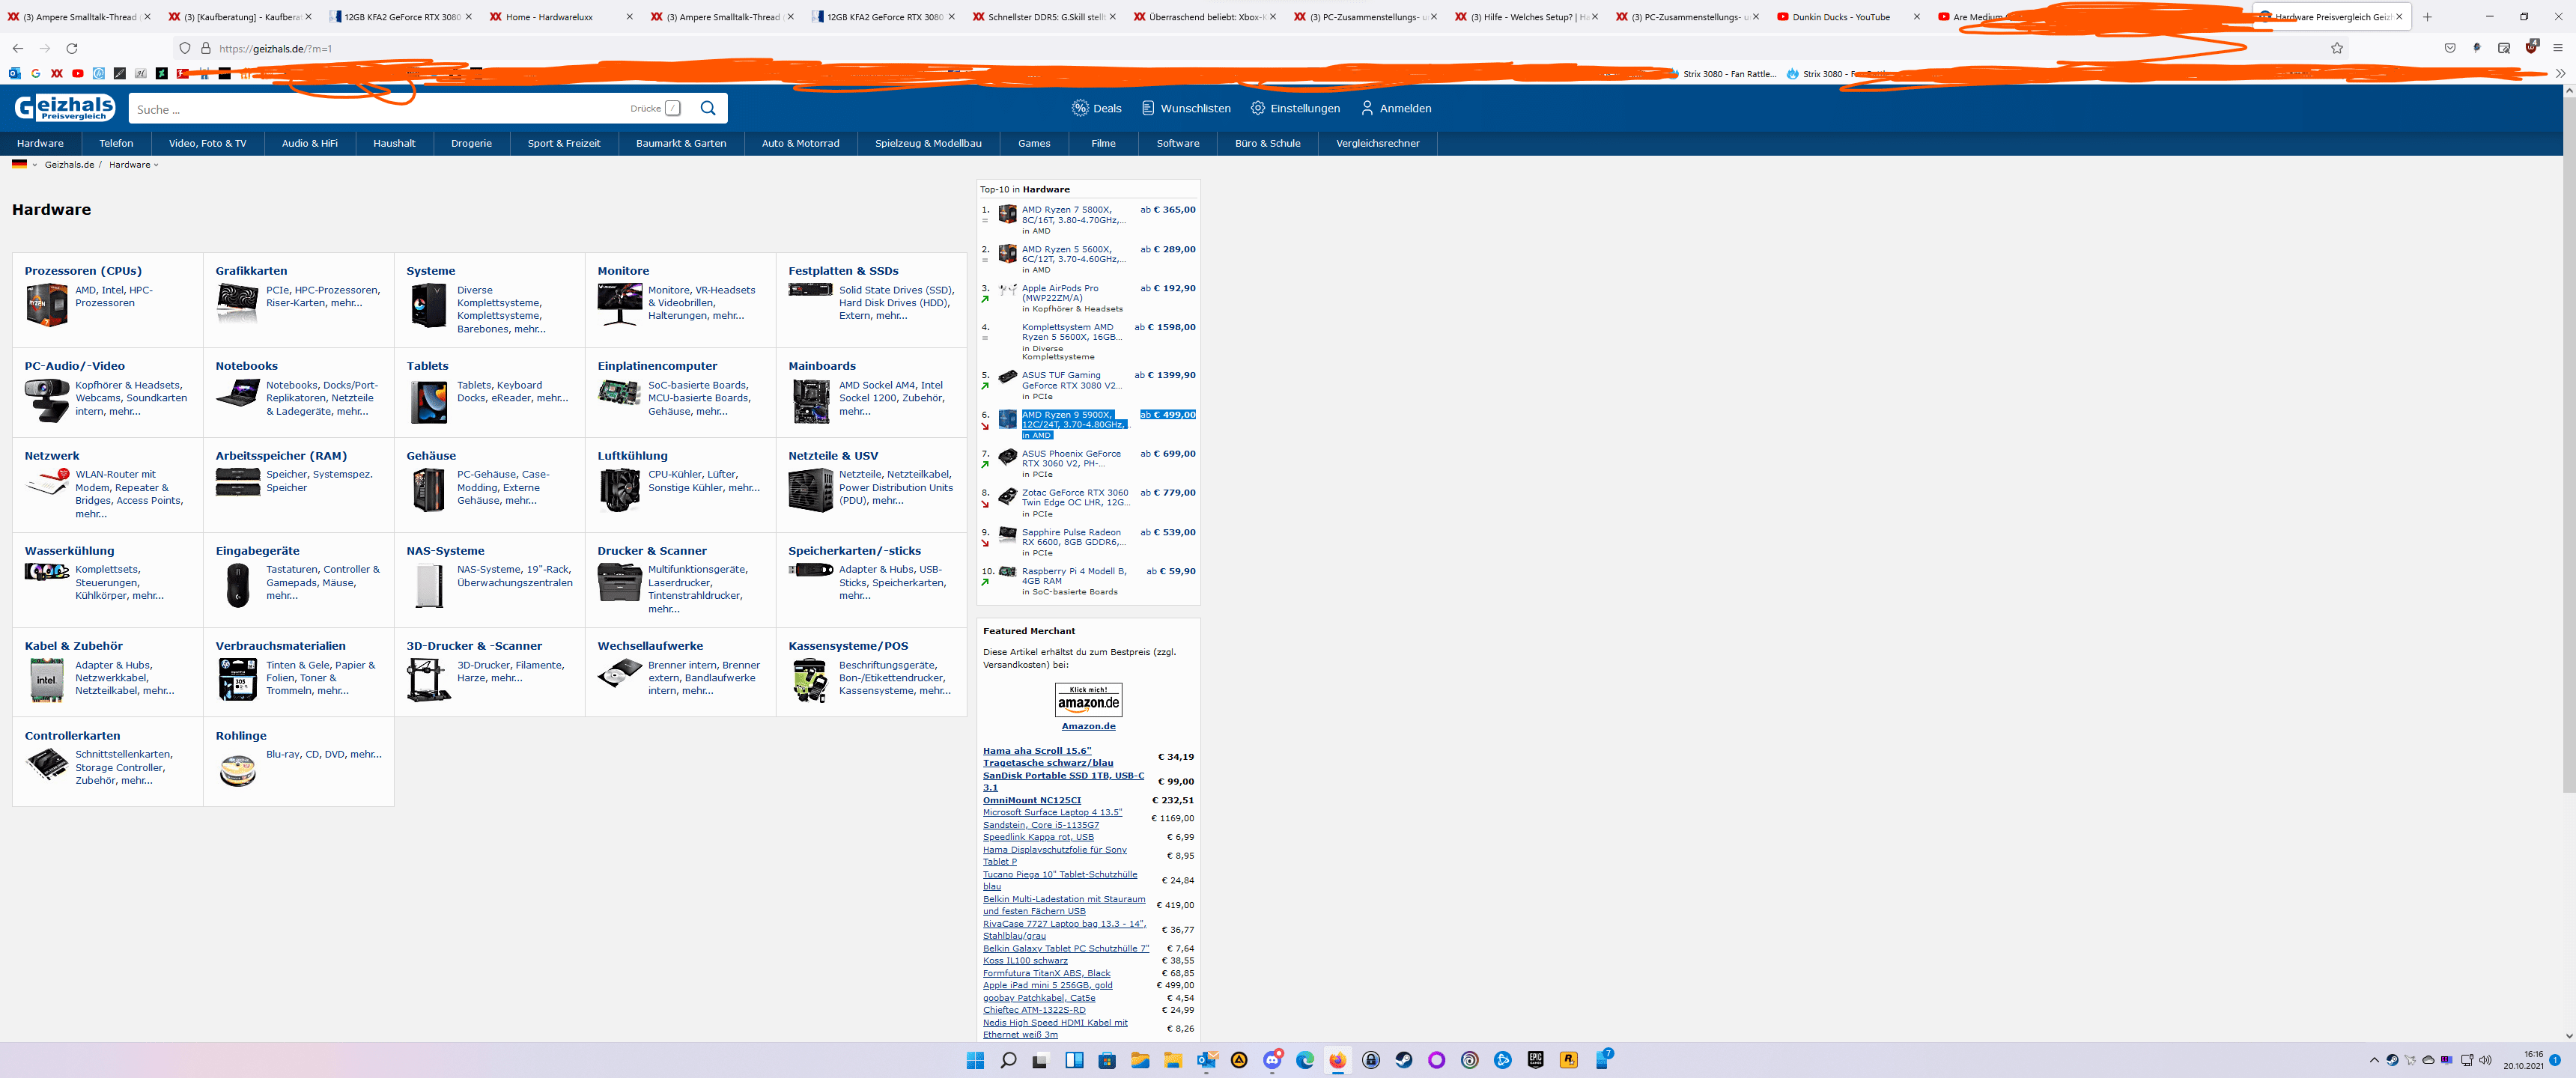Click the taskbar clock showing 16:16
This screenshot has height=1078, width=2576.
[x=2522, y=1060]
